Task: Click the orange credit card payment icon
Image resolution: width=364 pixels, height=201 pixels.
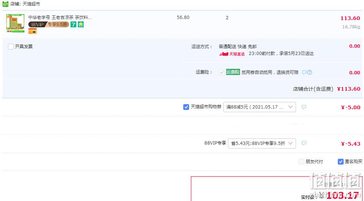Action: [32, 31]
